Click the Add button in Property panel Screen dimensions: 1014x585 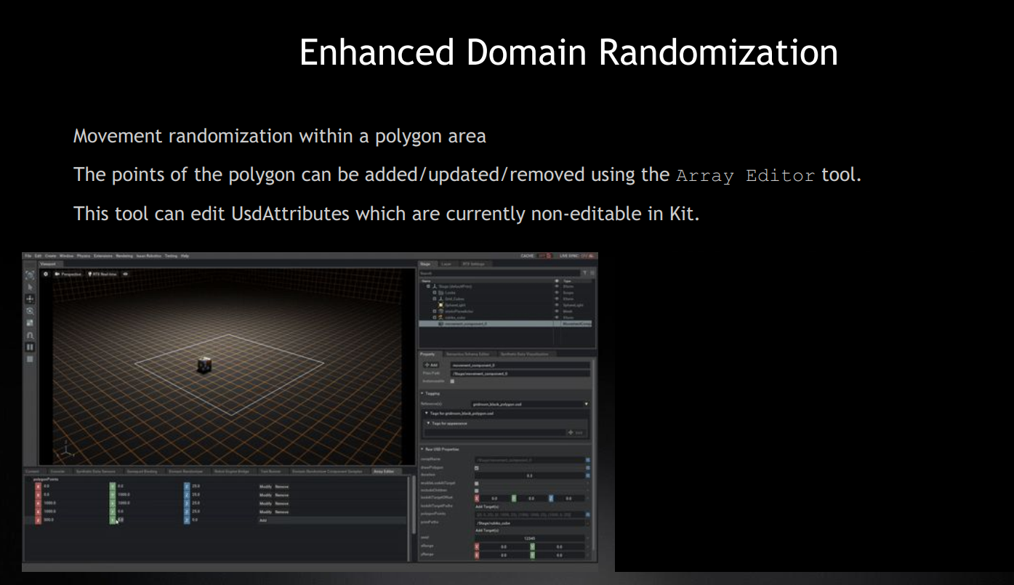(432, 365)
